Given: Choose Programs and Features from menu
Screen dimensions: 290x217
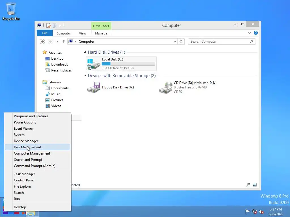Looking at the screenshot, I should (x=38, y=116).
